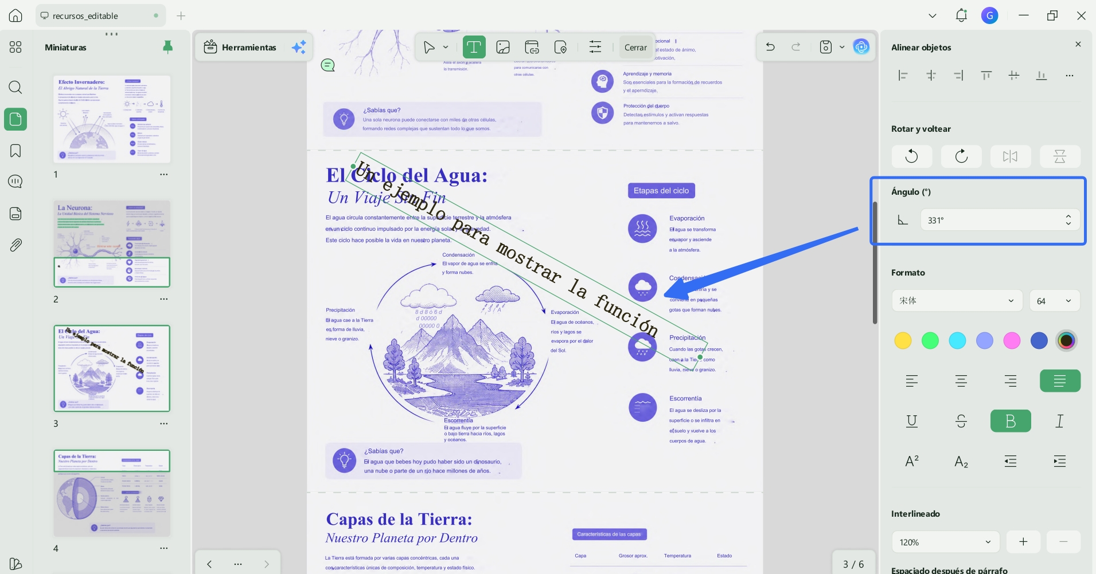Toggle strikethrough text formatting
The image size is (1096, 574).
[x=961, y=421]
